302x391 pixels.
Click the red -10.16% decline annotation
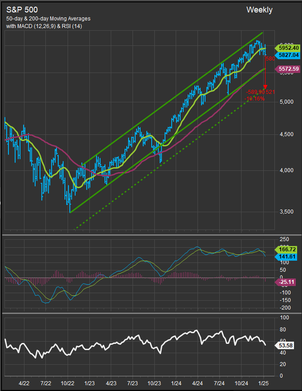coord(254,99)
